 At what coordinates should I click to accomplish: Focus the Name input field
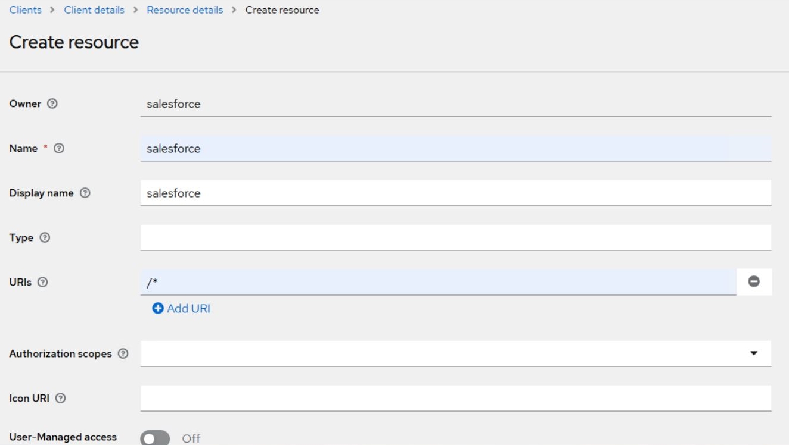coord(455,149)
